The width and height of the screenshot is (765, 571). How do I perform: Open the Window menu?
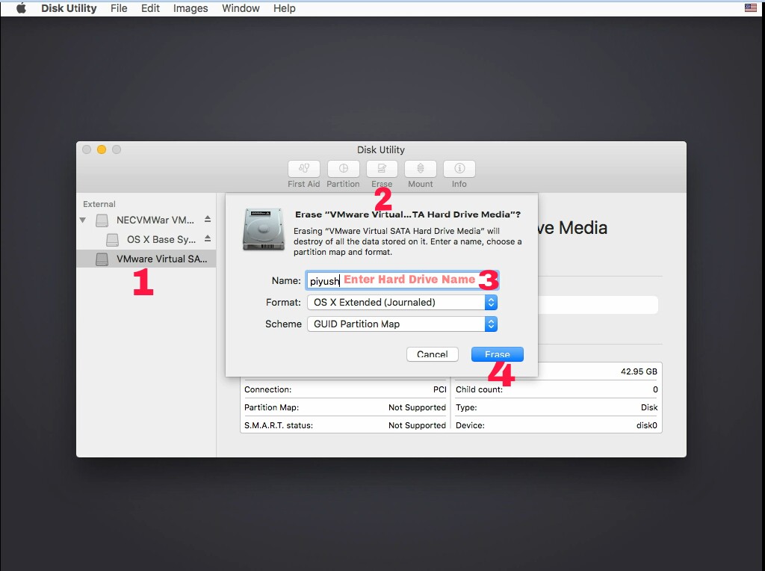241,8
